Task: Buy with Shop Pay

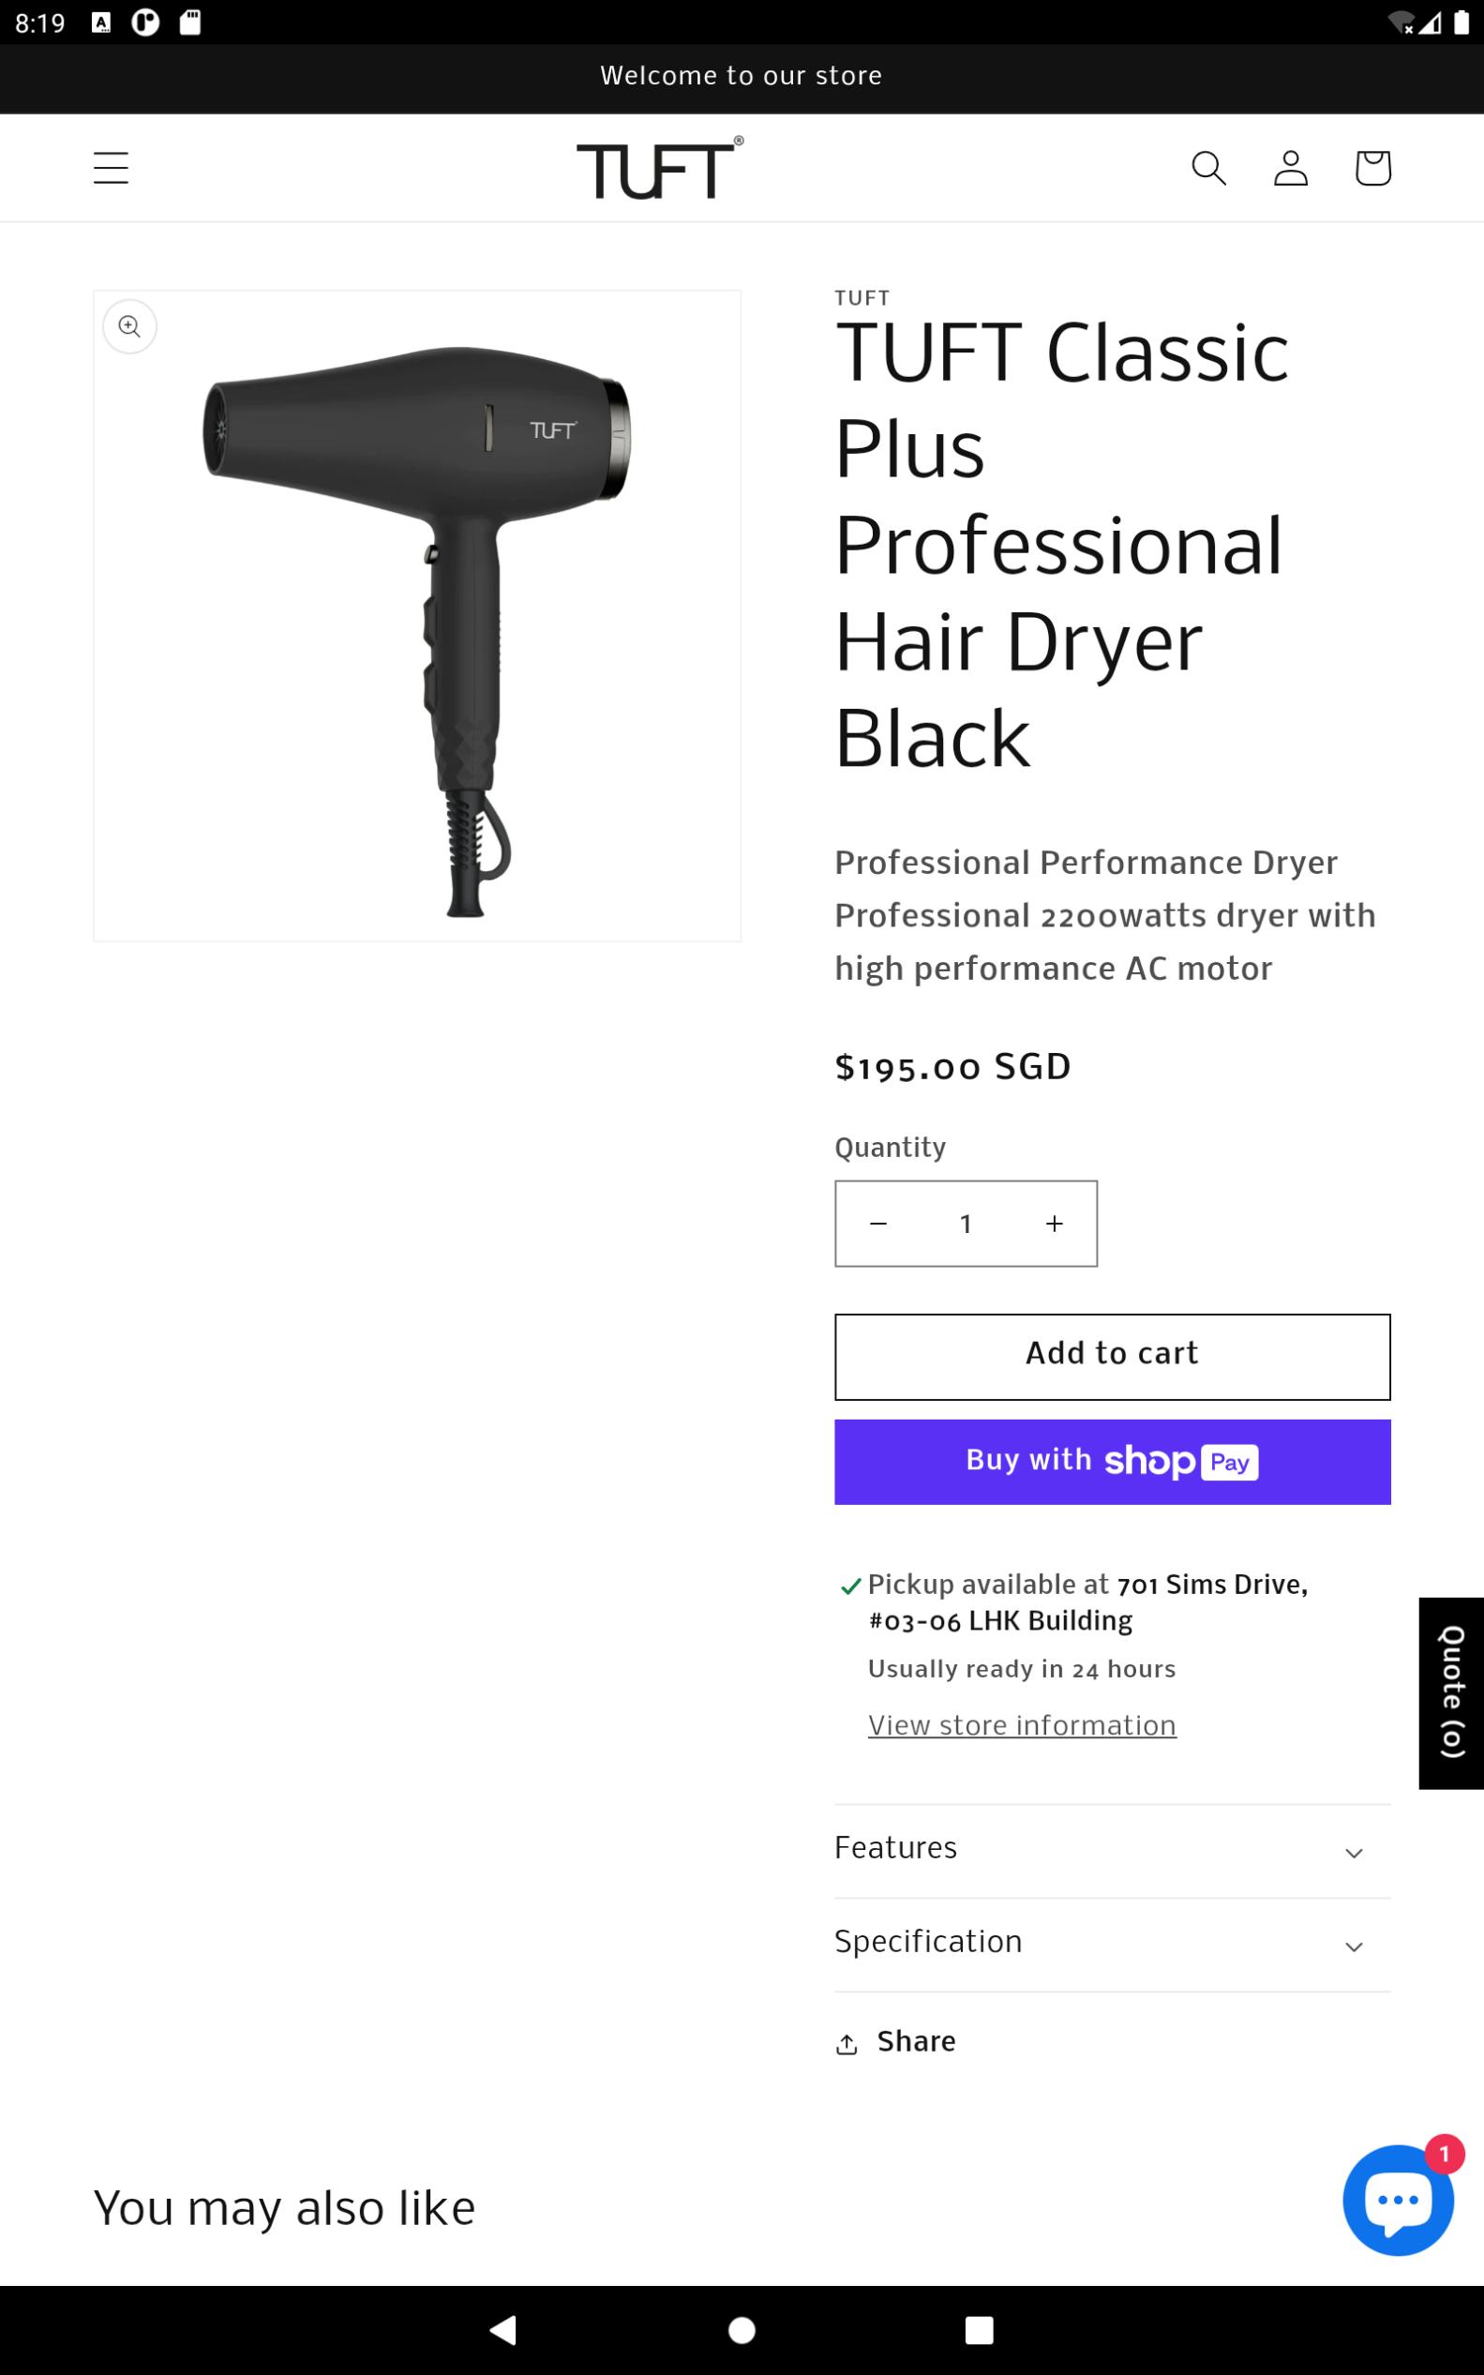Action: pyautogui.click(x=1112, y=1462)
